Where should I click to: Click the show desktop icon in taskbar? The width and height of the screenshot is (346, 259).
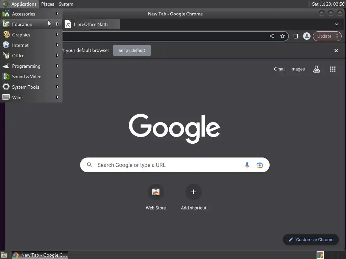4,255
